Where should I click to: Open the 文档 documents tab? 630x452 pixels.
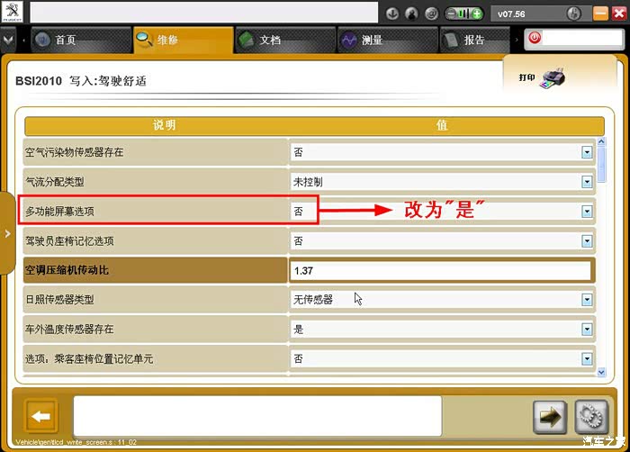pyautogui.click(x=285, y=40)
